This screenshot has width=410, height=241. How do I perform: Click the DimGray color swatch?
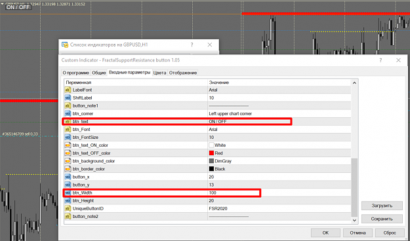(211, 161)
